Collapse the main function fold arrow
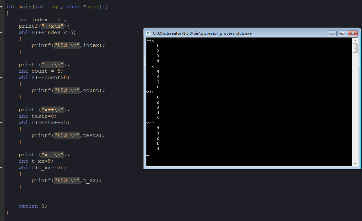362x221 pixels. click(x=1, y=7)
